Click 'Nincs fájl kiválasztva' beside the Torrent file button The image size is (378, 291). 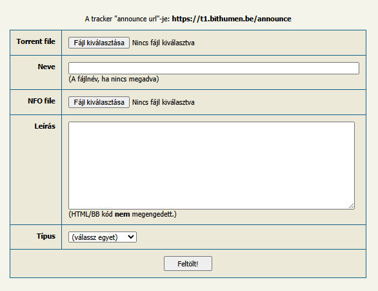click(x=163, y=43)
